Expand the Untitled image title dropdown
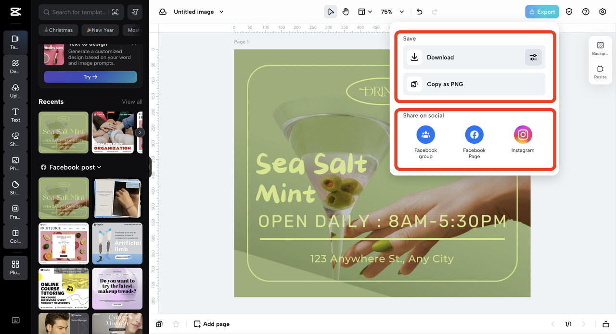The height and width of the screenshot is (334, 616). (221, 12)
